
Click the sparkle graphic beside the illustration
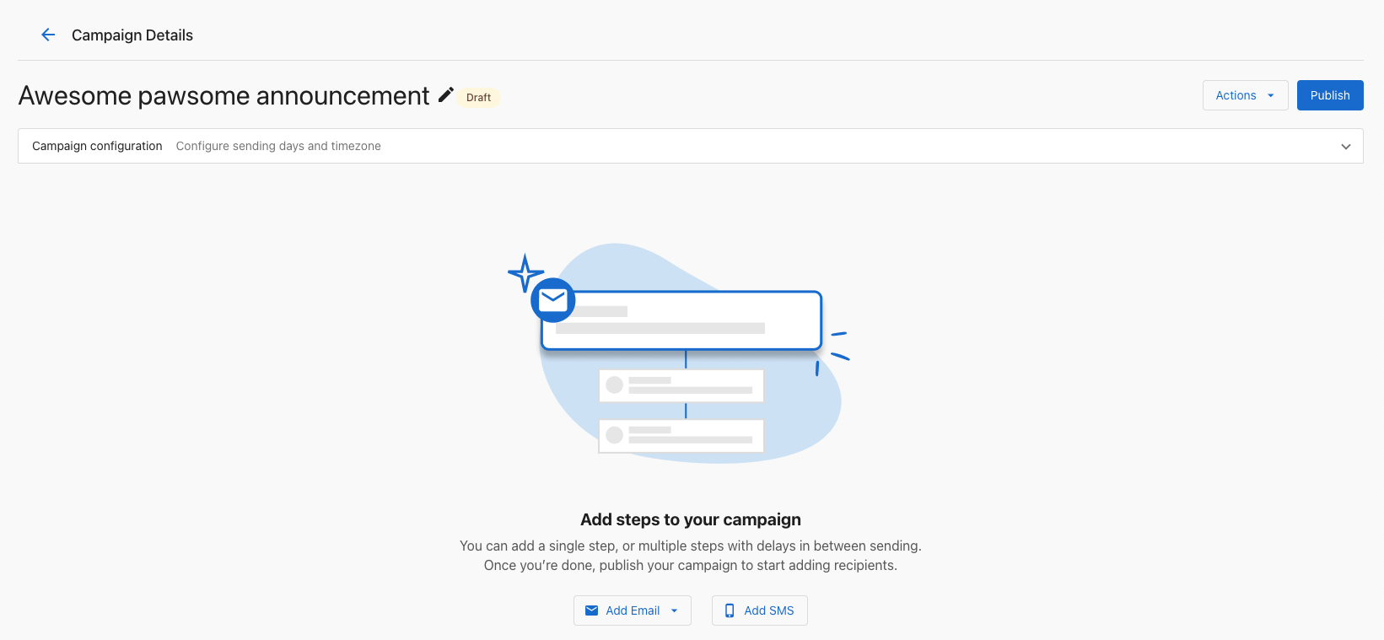click(525, 272)
